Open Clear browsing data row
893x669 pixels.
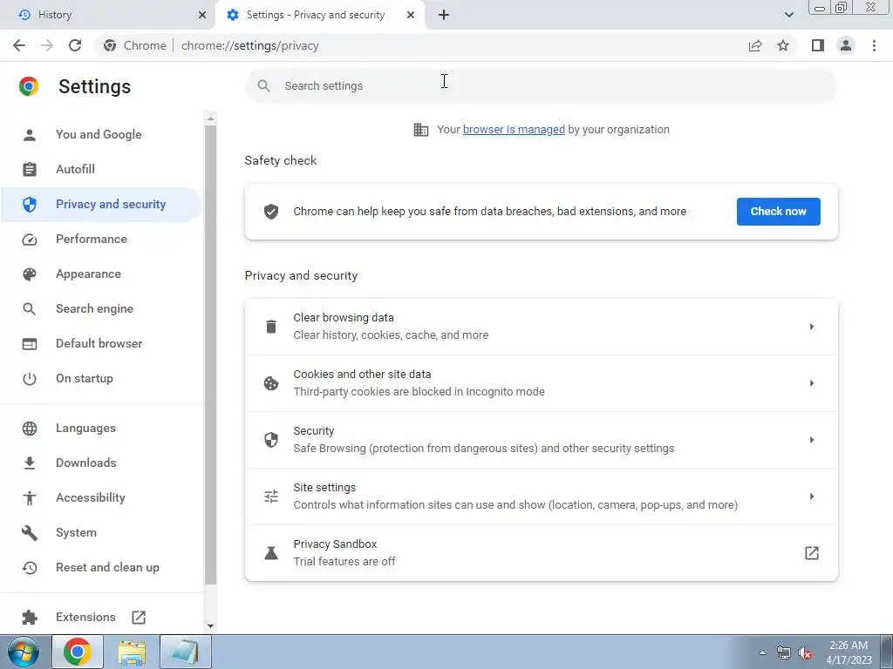tap(541, 327)
